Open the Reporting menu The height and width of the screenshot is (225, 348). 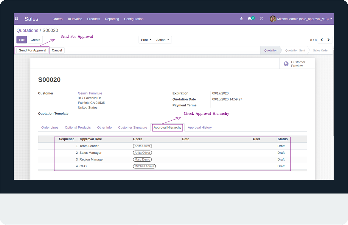pyautogui.click(x=112, y=19)
